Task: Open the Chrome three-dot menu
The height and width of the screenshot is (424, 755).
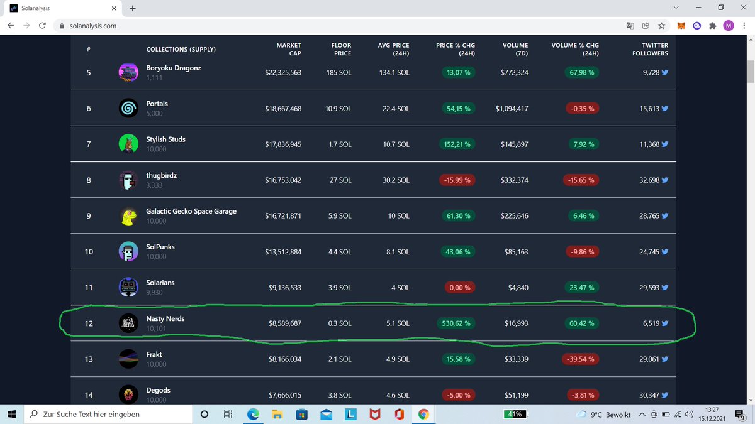Action: (744, 26)
